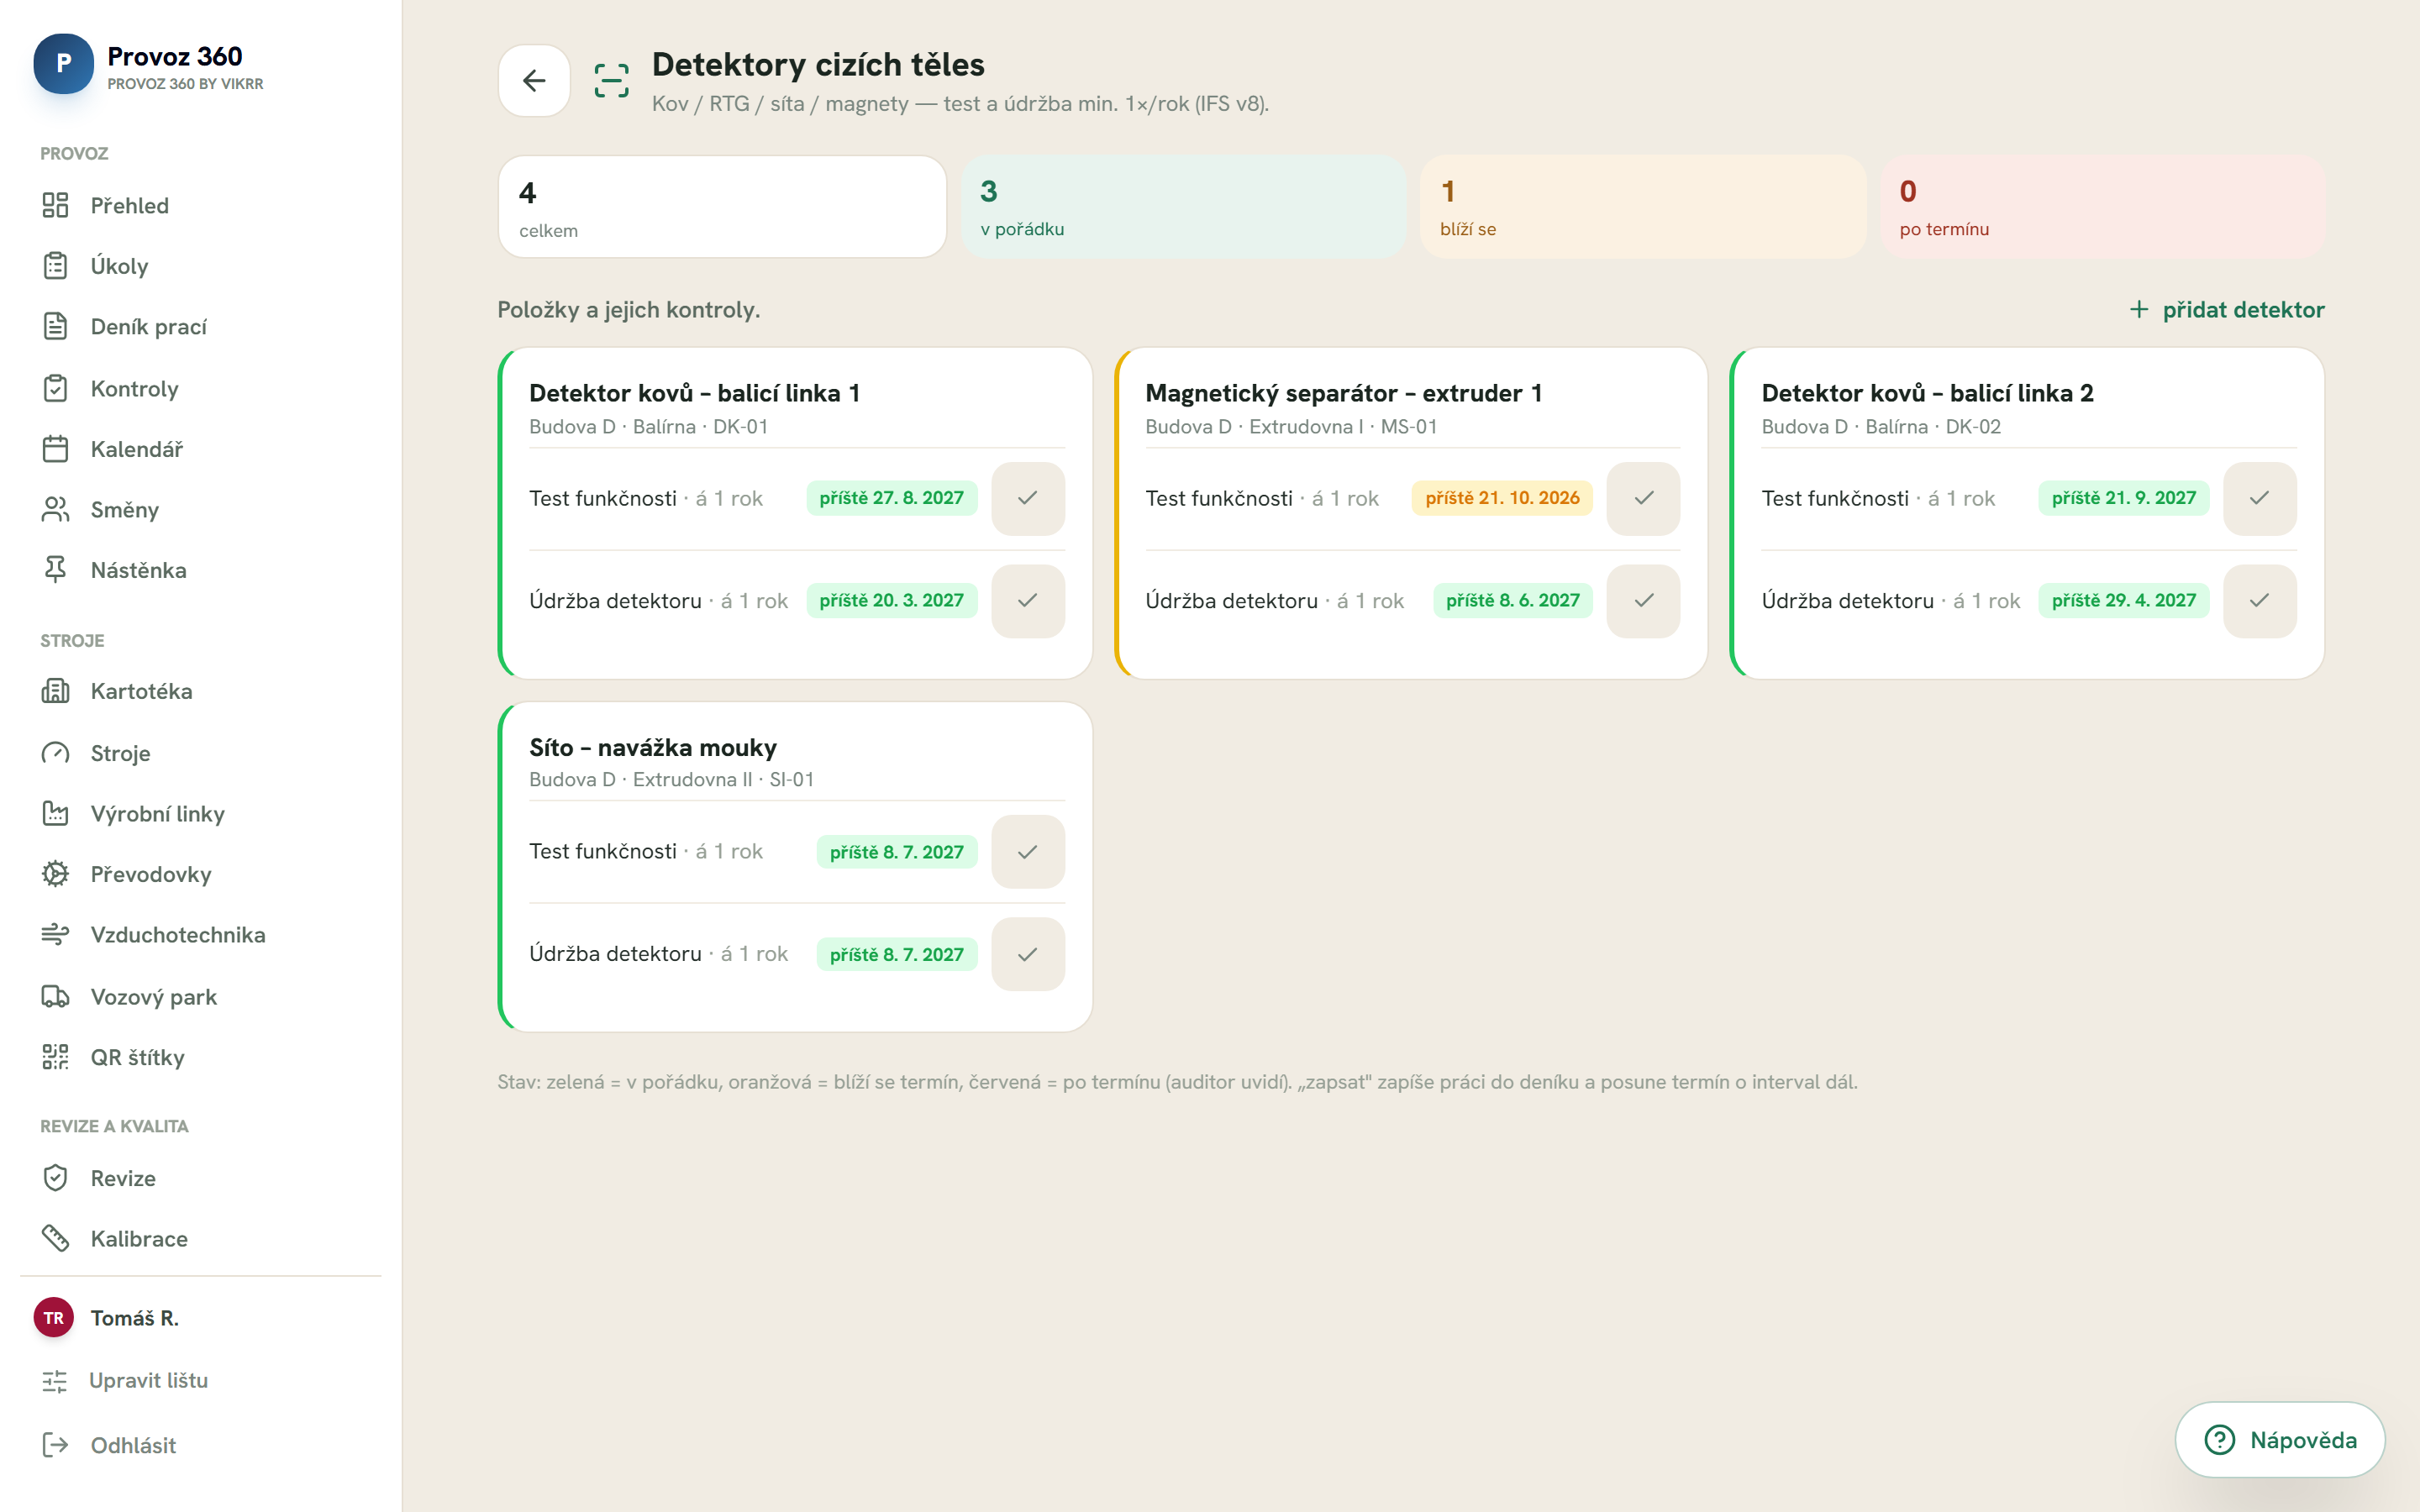Click green badge 'příště 29. 4. 2027'
This screenshot has height=1512, width=2420.
pyautogui.click(x=2123, y=601)
